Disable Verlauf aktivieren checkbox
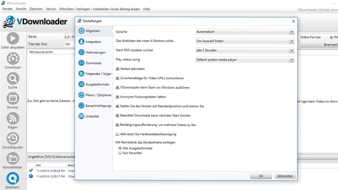This screenshot has width=338, height=190. pyautogui.click(x=118, y=69)
